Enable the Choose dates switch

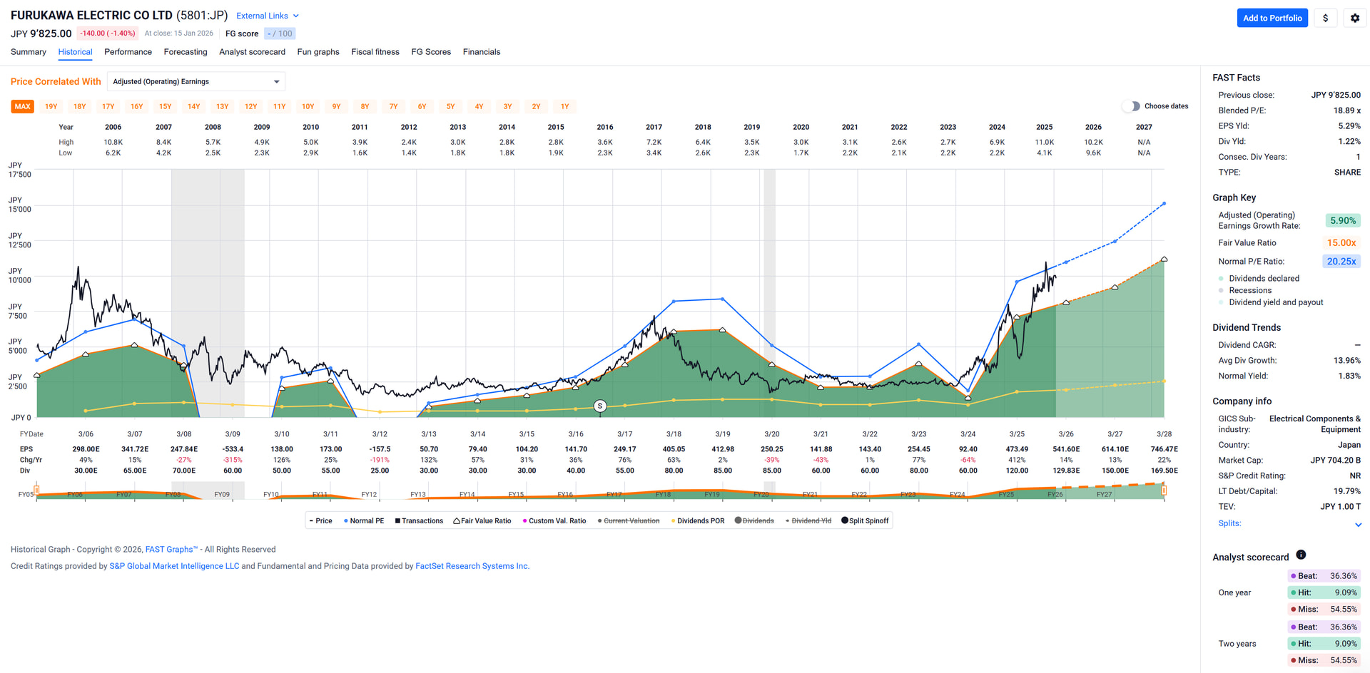pos(1131,106)
